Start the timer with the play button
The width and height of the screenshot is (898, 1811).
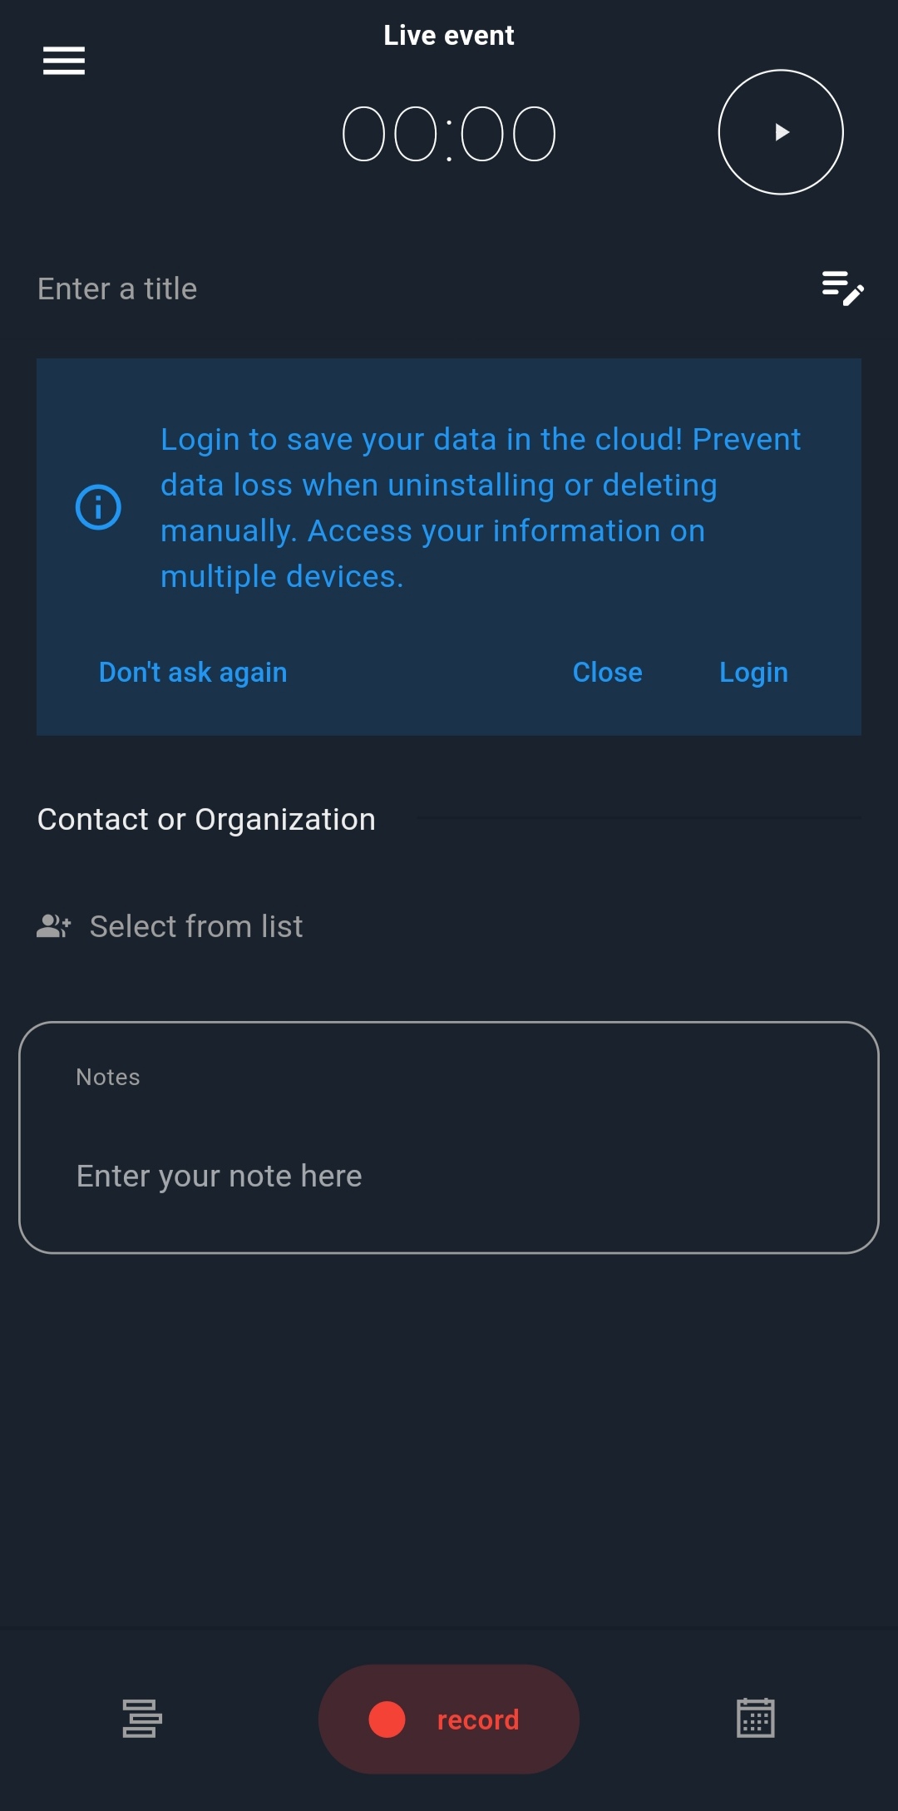point(781,132)
